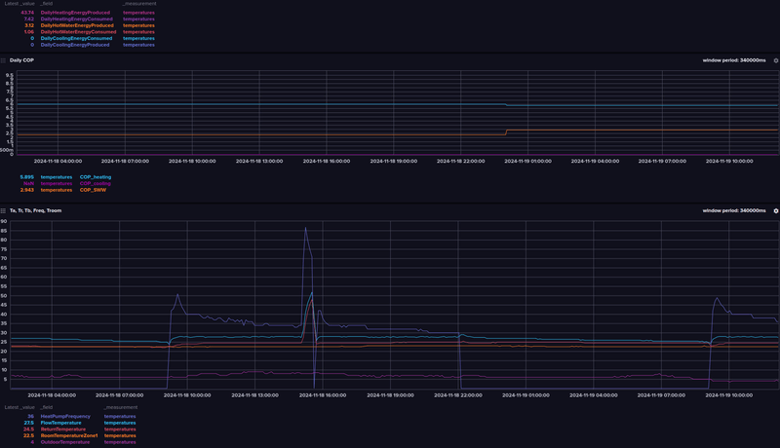Click the 90 y-axis label on temperature chart

(x=4, y=221)
